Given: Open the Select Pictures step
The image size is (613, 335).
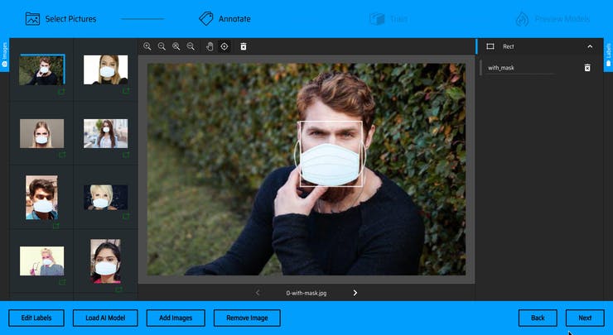Looking at the screenshot, I should 60,18.
